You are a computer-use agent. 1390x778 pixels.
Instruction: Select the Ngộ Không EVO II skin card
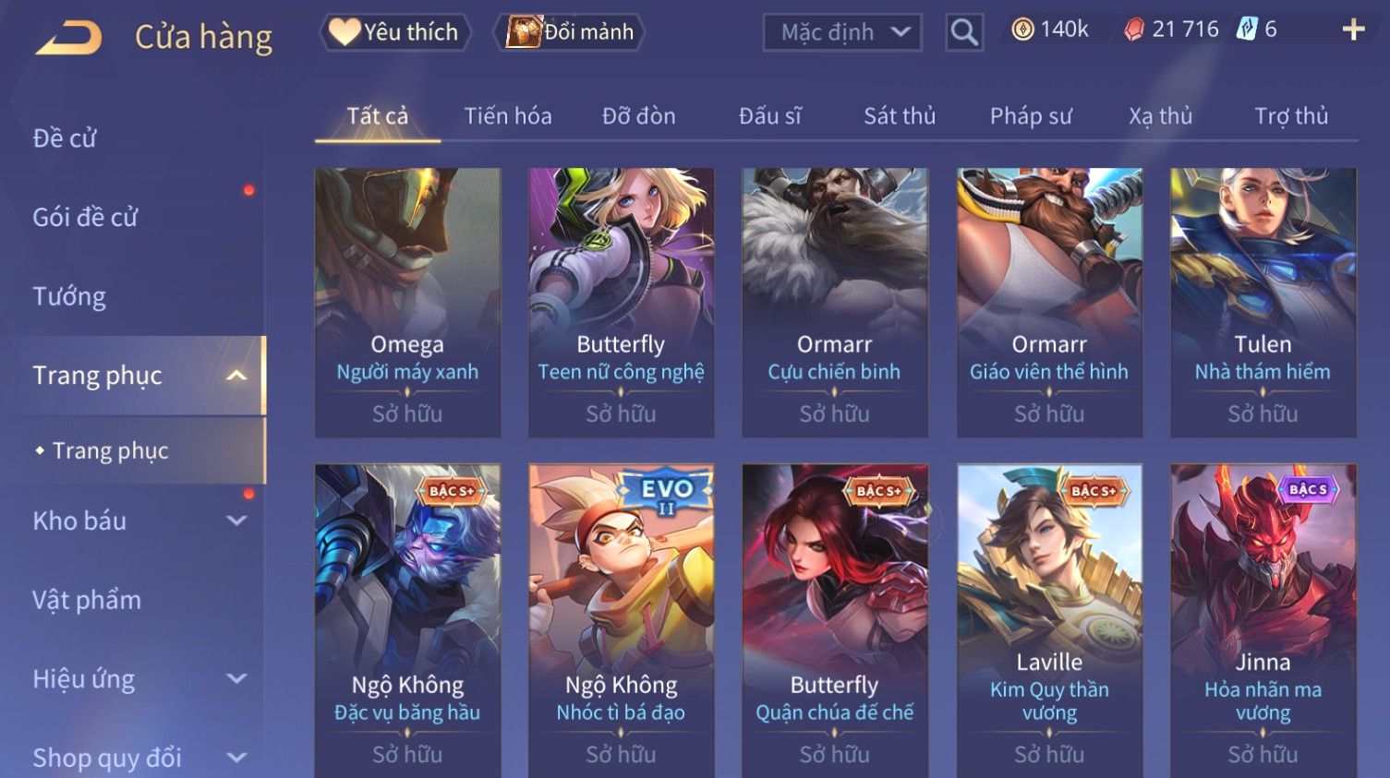pos(621,620)
